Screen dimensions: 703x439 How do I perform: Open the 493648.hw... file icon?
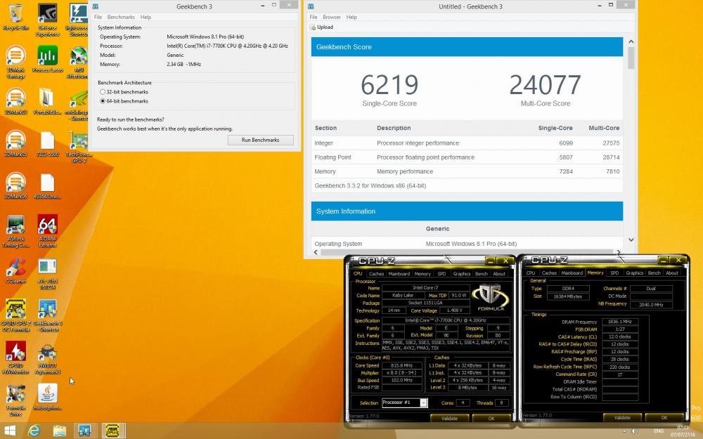pyautogui.click(x=48, y=185)
